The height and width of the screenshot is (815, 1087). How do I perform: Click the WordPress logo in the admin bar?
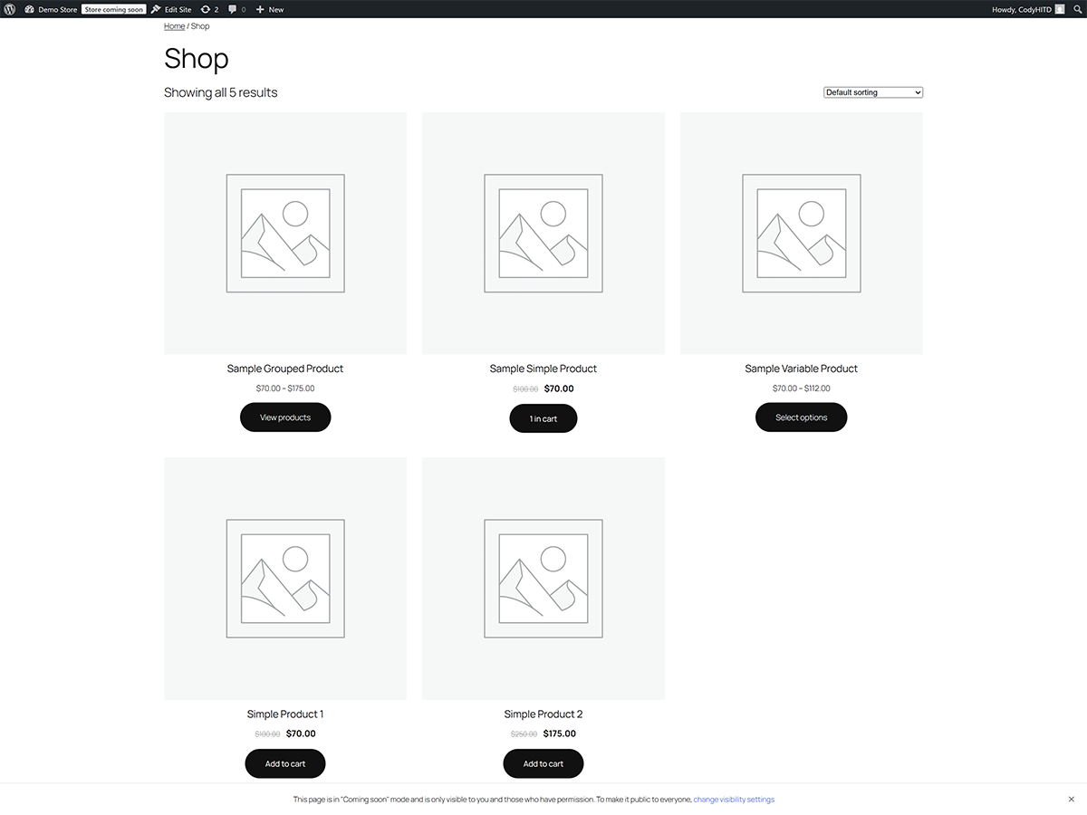[x=10, y=9]
